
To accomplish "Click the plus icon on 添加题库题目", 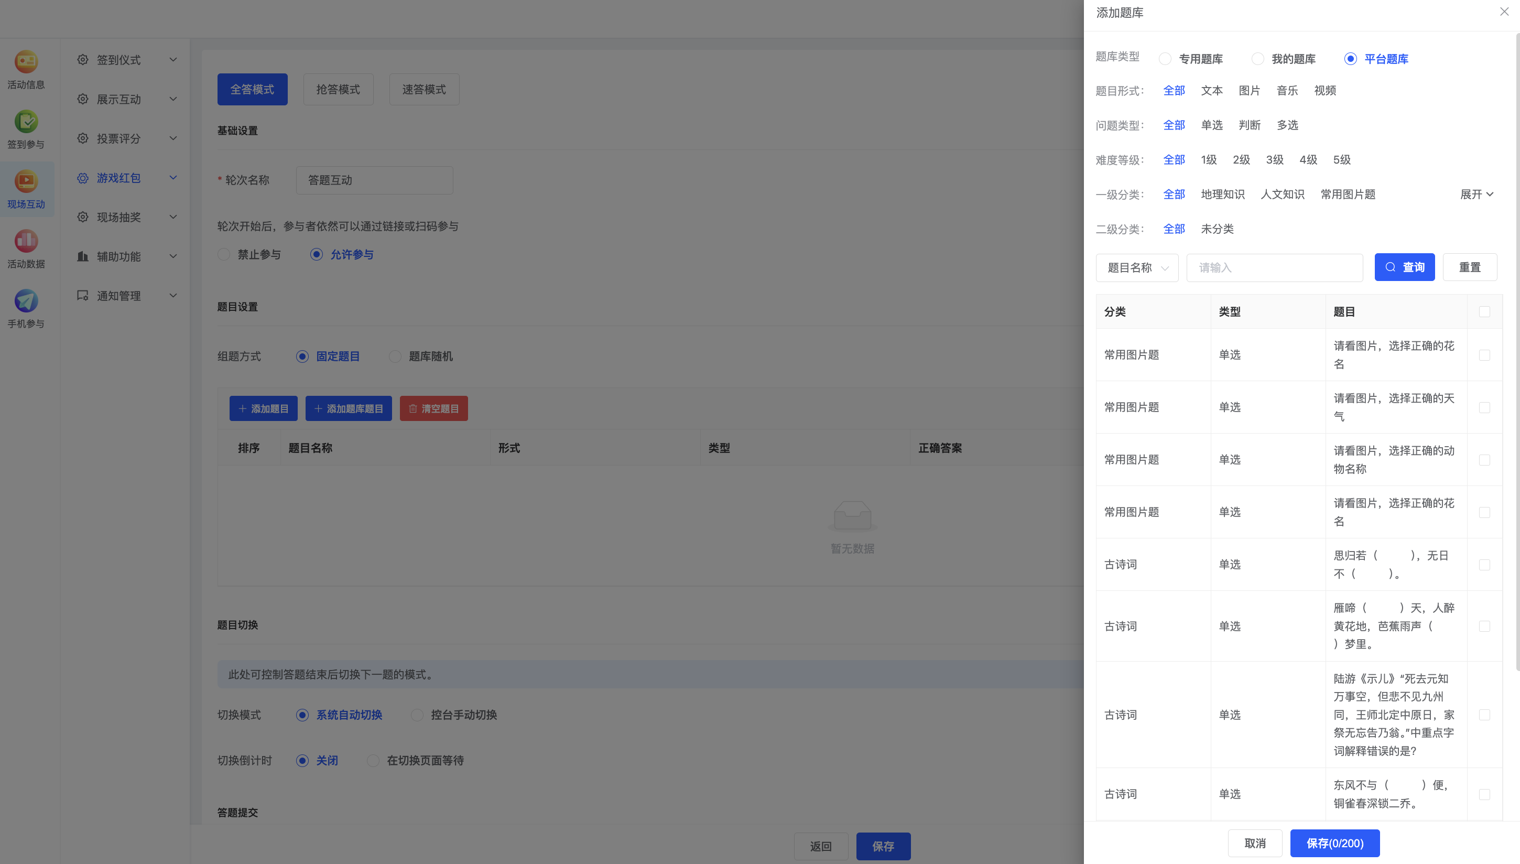I will click(319, 409).
